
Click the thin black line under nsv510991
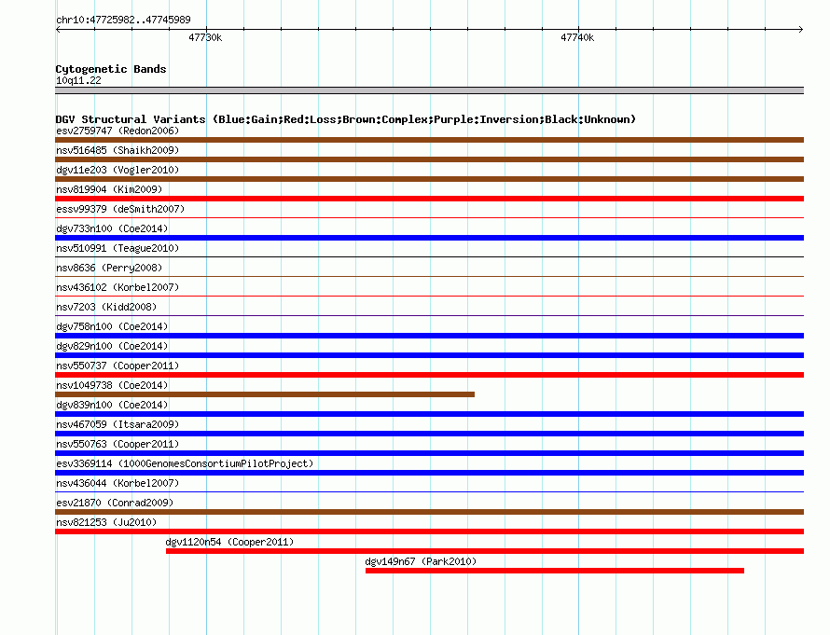pyautogui.click(x=429, y=256)
